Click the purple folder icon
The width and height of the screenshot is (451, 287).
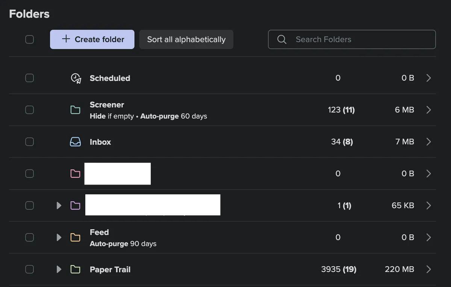tap(75, 205)
